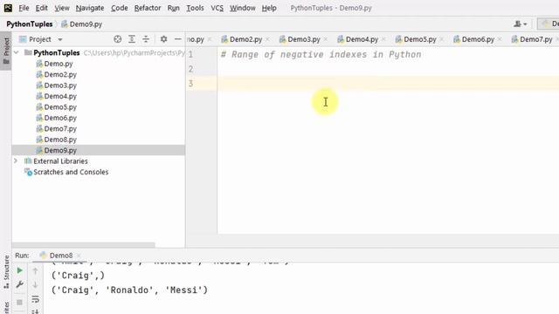Screen dimensions: 559x314
Task: Open the Help menu
Action: 269,8
